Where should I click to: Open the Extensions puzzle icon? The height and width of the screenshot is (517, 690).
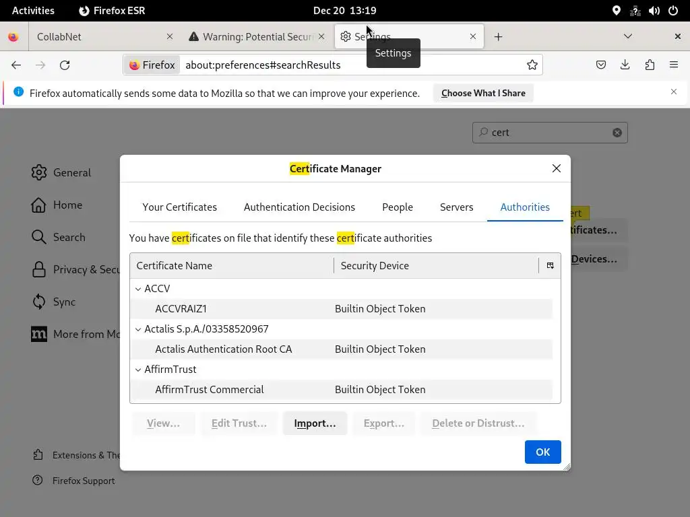click(x=650, y=65)
